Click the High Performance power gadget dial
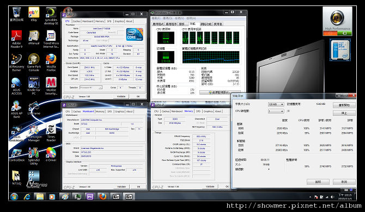 click(x=337, y=17)
